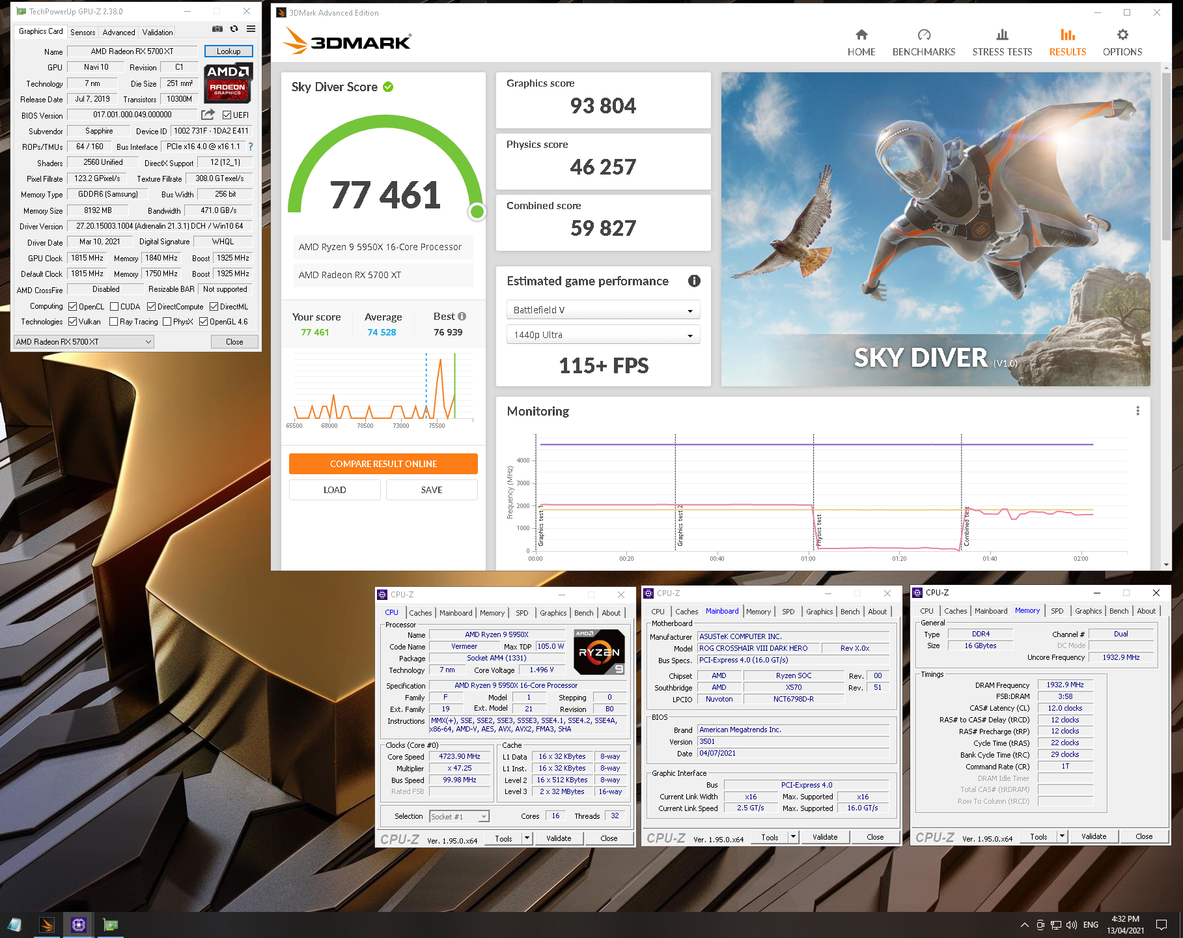Screen dimensions: 1183x938
Task: Open the Socket #1 selection dropdown in CPU-Z
Action: click(x=459, y=816)
